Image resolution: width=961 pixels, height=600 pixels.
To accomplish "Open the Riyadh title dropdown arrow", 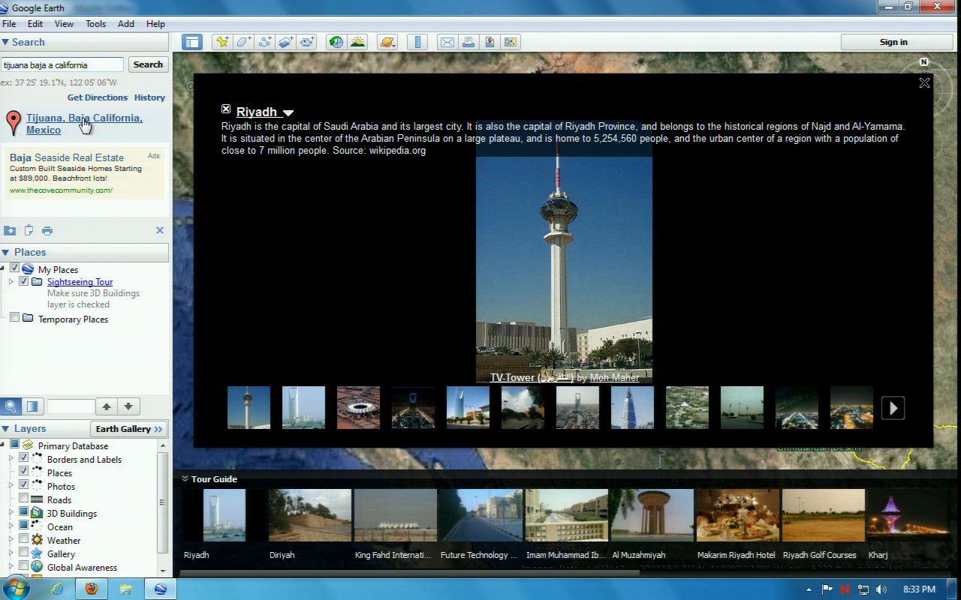I will pos(288,112).
